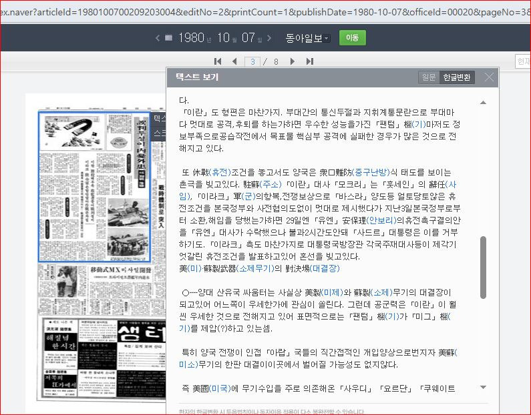The height and width of the screenshot is (415, 531).
Task: Click scrollbar down arrow in text panel
Action: 484,387
